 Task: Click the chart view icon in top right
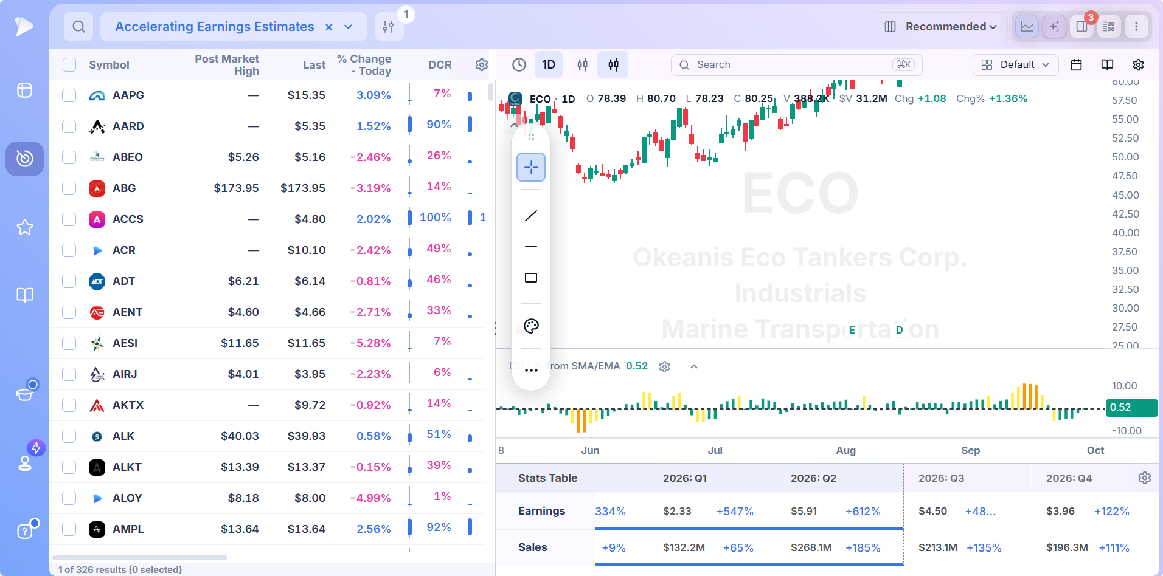1027,27
